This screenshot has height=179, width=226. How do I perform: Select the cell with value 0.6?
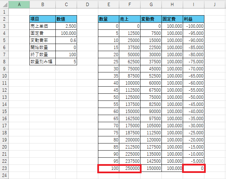[66, 40]
